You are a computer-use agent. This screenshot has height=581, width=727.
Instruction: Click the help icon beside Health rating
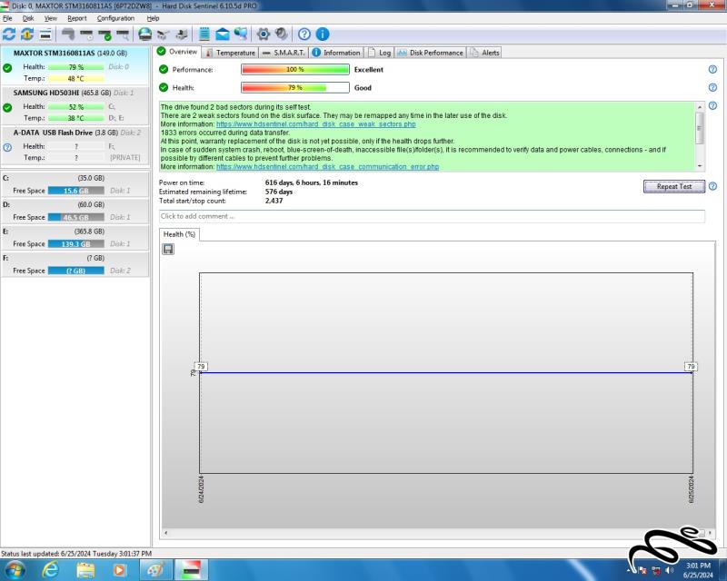click(x=712, y=87)
